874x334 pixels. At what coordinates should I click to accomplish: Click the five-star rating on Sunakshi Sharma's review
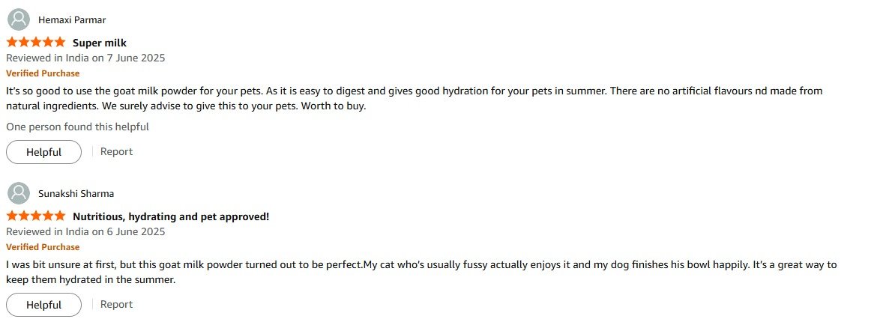(x=36, y=216)
